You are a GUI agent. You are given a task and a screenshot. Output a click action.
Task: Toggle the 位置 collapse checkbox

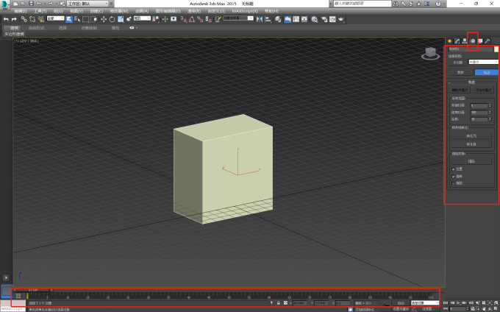453,169
